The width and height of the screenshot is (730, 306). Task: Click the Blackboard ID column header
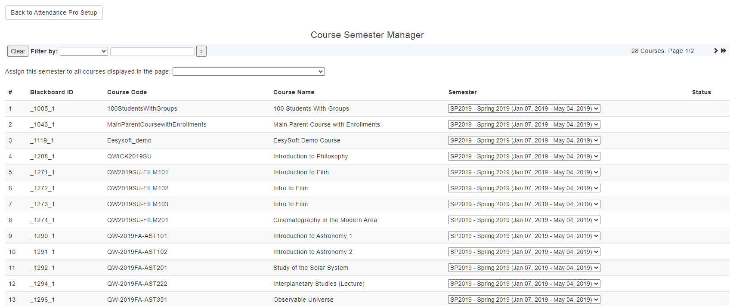[52, 92]
